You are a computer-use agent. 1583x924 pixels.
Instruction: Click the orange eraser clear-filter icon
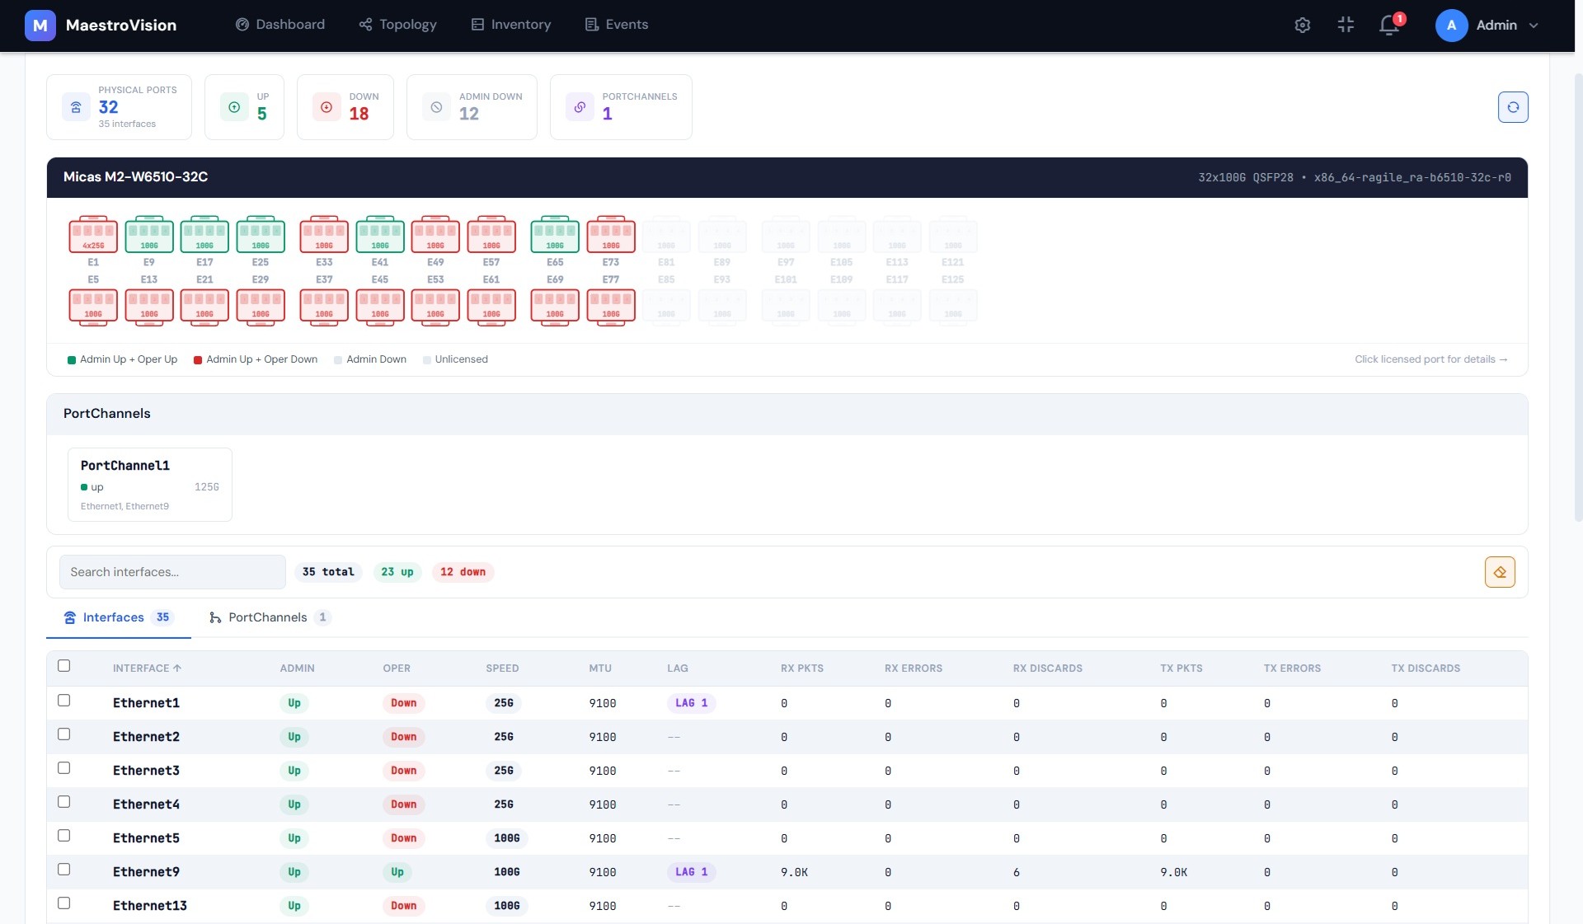point(1500,572)
